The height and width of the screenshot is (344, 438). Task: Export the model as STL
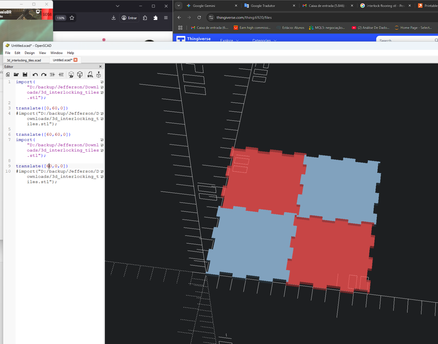point(90,75)
